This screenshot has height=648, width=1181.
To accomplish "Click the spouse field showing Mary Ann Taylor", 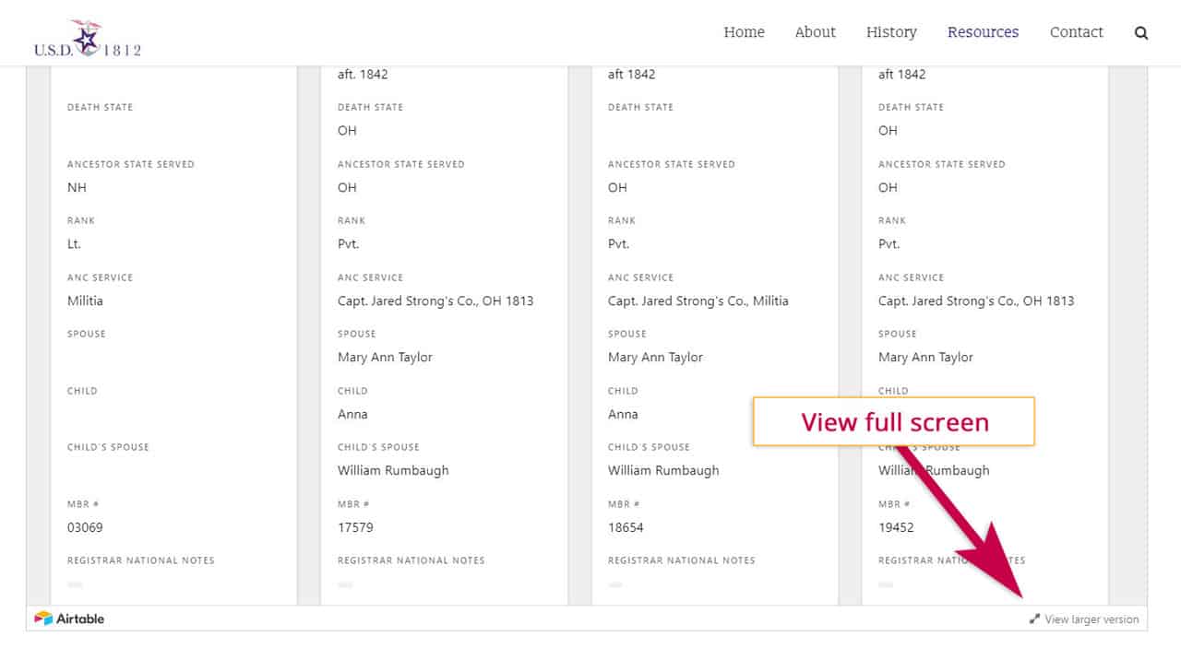I will coord(385,357).
